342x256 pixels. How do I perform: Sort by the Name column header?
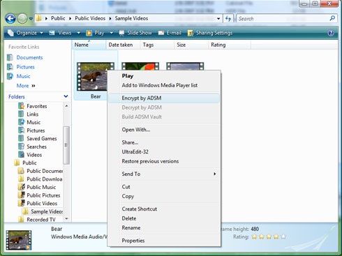pyautogui.click(x=89, y=45)
